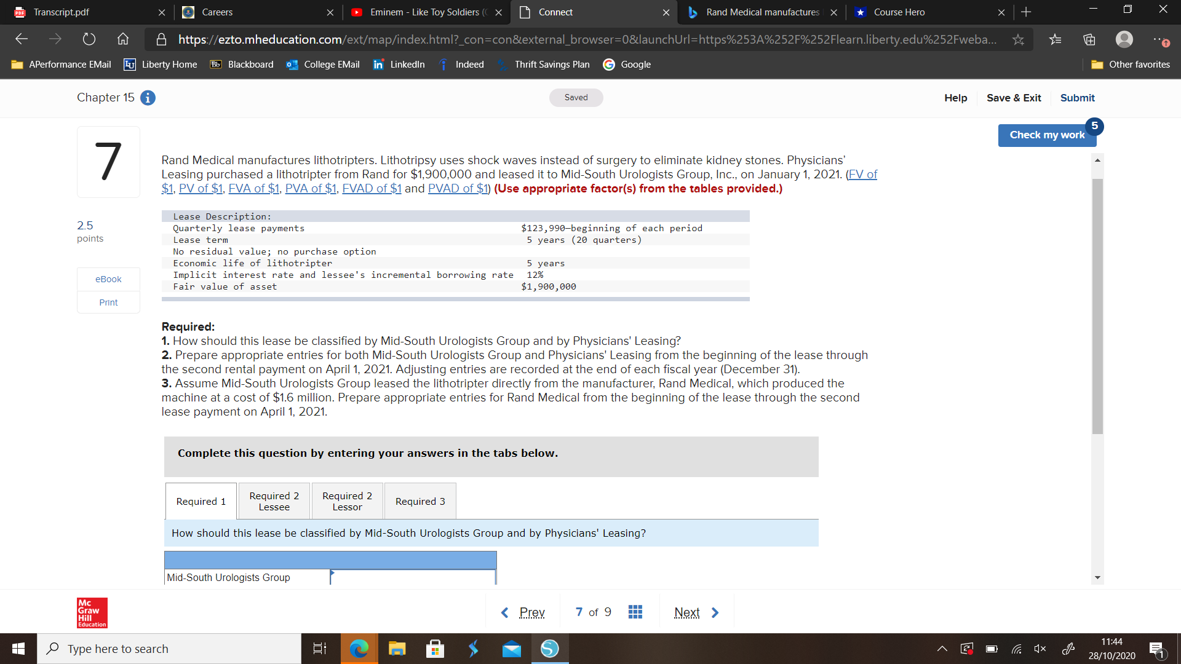This screenshot has width=1181, height=664.
Task: Open the Settings and more menu
Action: tap(1161, 39)
